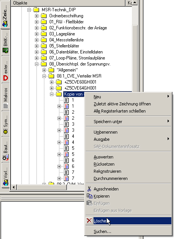
Task: Click the Baut... sidebar tab icon
Action: [x=6, y=158]
